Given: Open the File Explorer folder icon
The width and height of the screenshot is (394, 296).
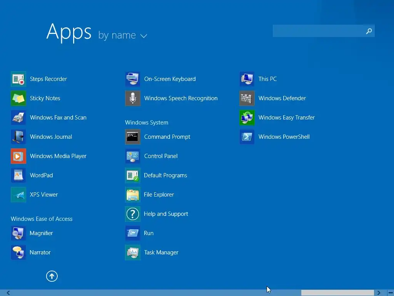Looking at the screenshot, I should 133,195.
